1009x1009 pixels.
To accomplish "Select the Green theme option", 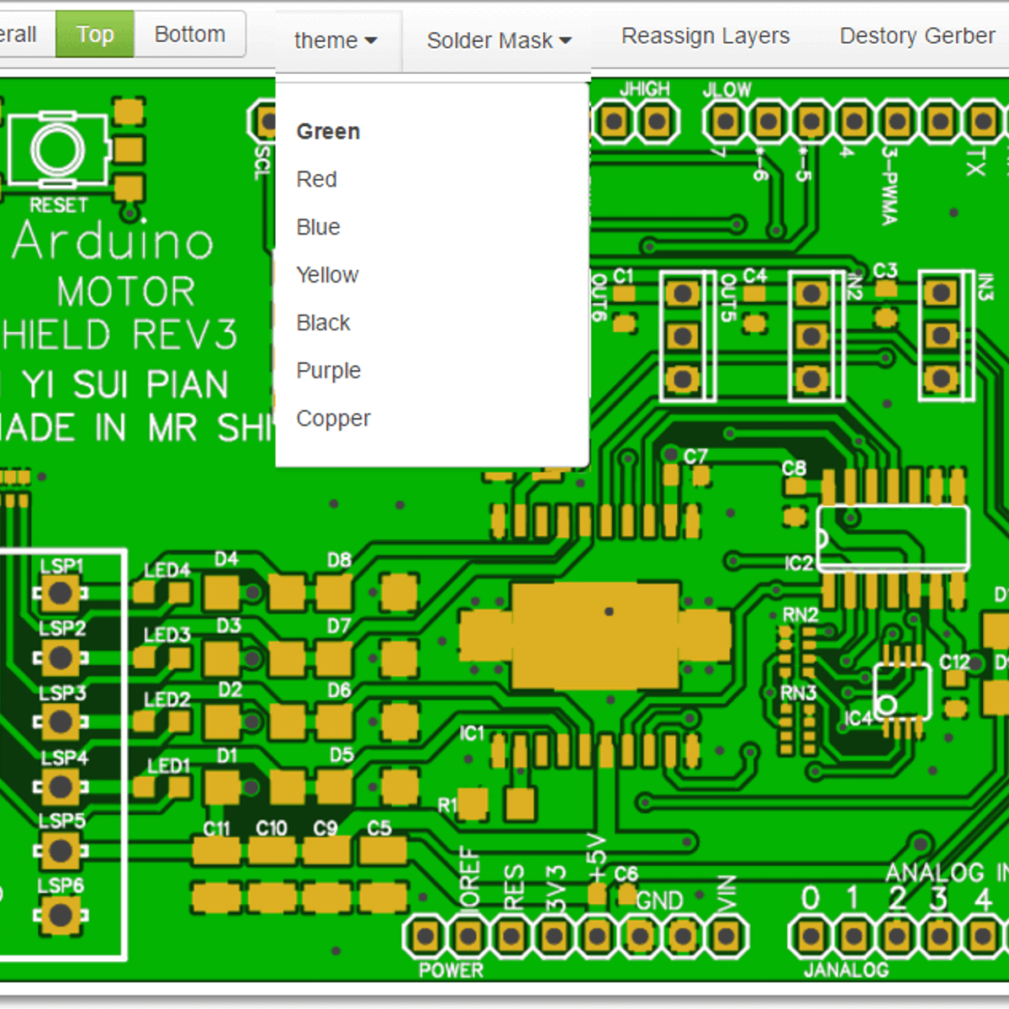I will [x=328, y=132].
